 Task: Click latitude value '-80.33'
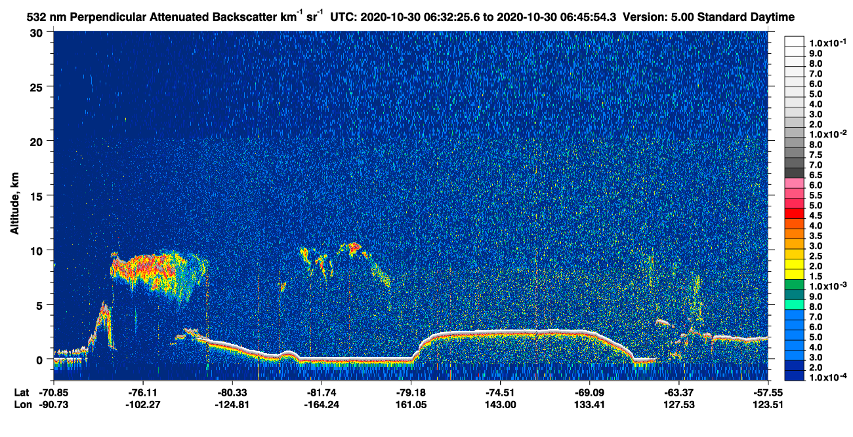(x=232, y=392)
